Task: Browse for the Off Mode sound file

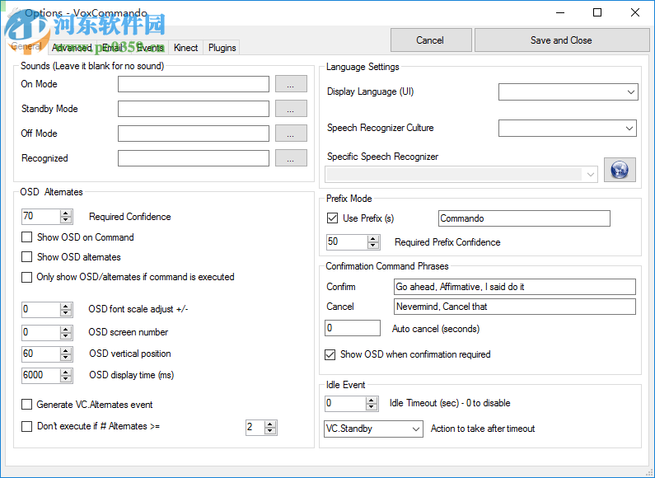Action: point(291,134)
